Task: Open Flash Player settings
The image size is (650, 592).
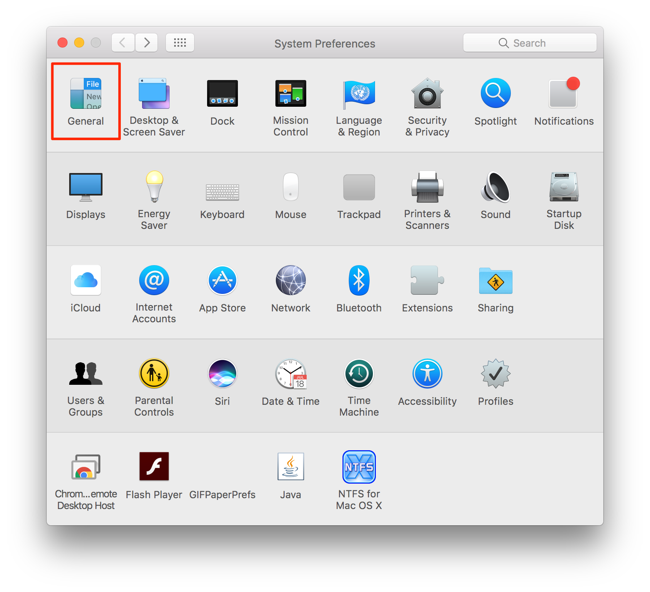Action: [154, 476]
